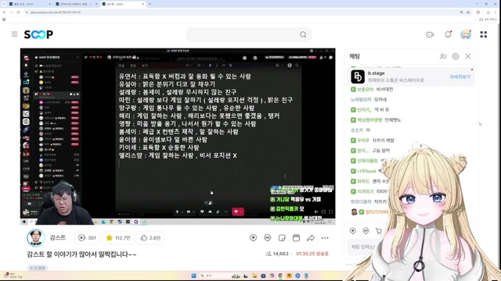Click the 자세히보기 link on the b.stage banner
Screen dimensions: 501x281
(x=460, y=76)
